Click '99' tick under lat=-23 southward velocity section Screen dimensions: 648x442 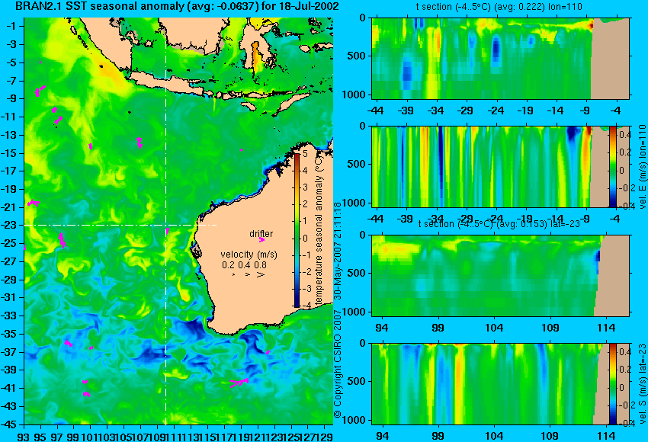(438, 436)
